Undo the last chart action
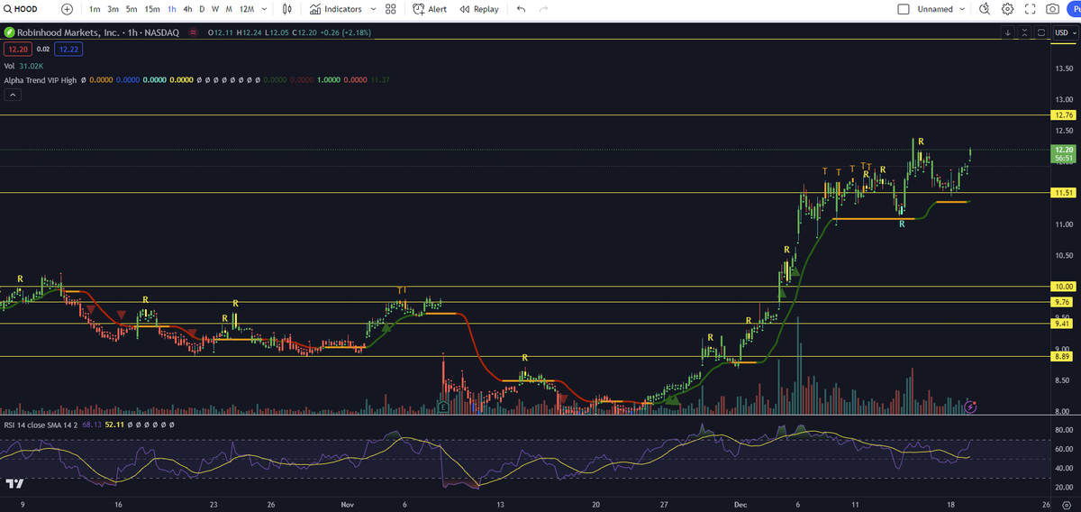Image resolution: width=1081 pixels, height=512 pixels. coord(521,9)
